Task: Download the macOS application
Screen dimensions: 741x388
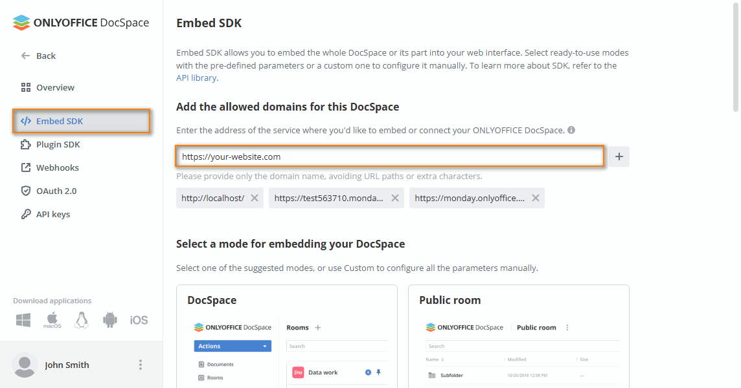Action: point(52,320)
